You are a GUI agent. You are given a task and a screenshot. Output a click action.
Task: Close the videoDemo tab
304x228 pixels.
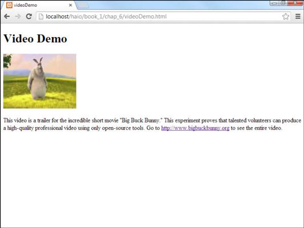pos(71,5)
